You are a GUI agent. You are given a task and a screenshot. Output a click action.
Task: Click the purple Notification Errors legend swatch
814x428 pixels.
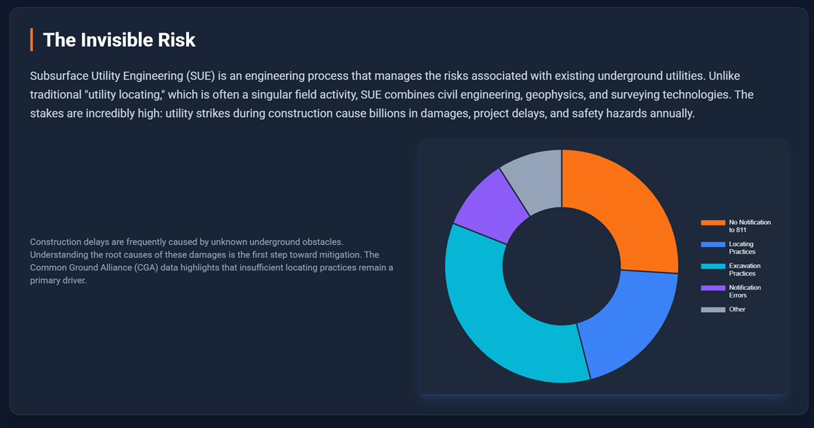click(x=712, y=288)
